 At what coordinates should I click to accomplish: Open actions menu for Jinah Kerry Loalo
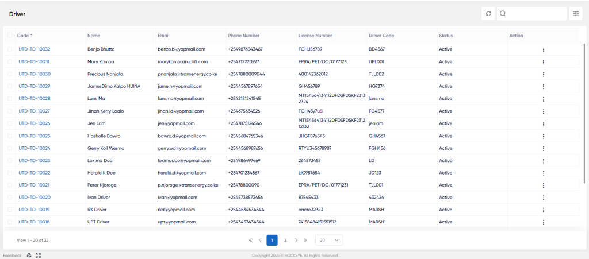543,111
